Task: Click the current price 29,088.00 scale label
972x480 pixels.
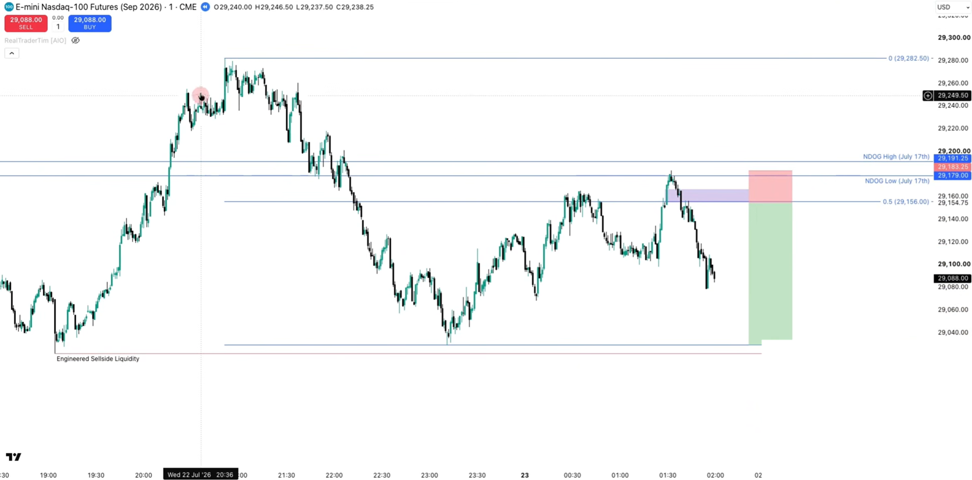Action: point(953,278)
